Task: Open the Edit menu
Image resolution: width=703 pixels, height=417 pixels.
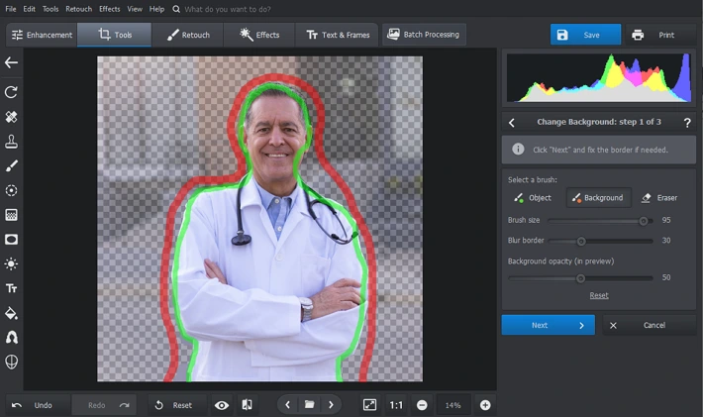Action: (x=29, y=9)
